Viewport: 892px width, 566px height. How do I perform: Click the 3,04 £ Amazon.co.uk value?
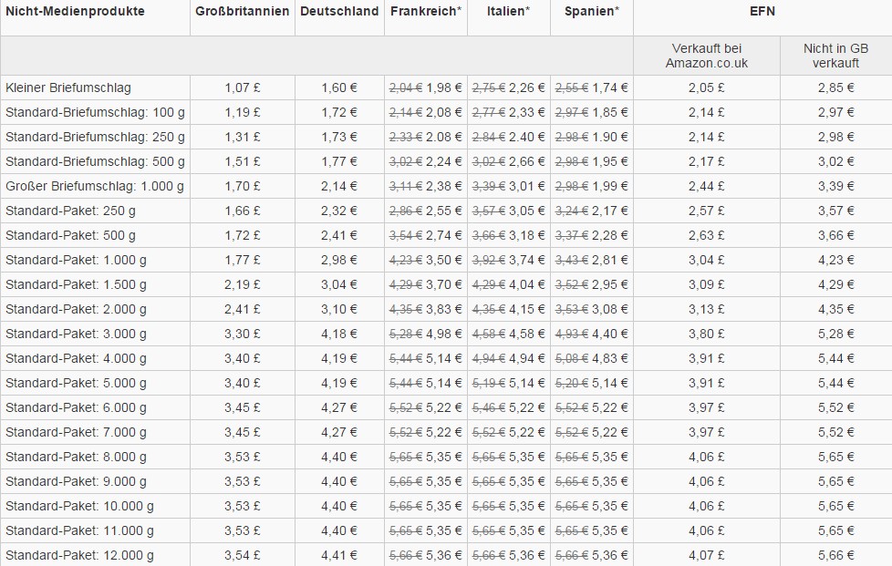tap(707, 261)
